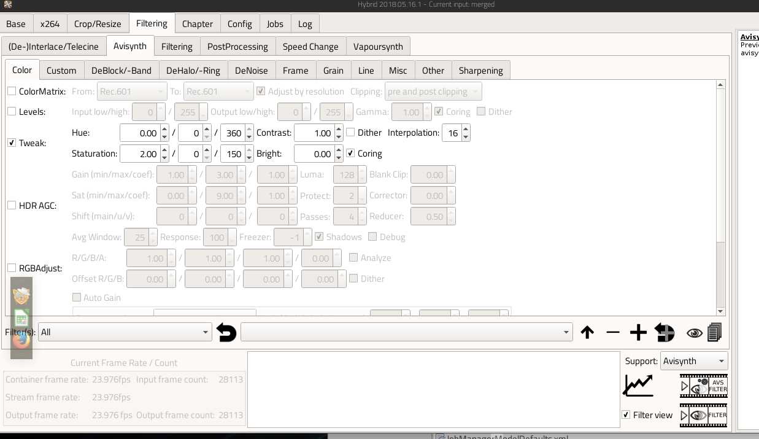Click the up arrow icon
This screenshot has height=439, width=759.
click(x=587, y=333)
